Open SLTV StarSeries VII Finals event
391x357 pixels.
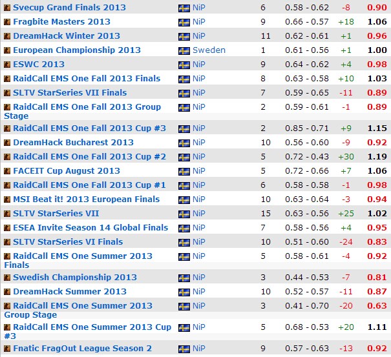70,93
